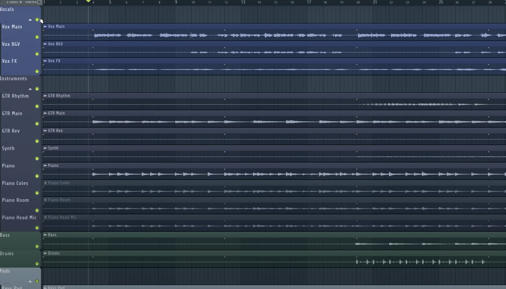Click the Drums track name label

pos(8,253)
